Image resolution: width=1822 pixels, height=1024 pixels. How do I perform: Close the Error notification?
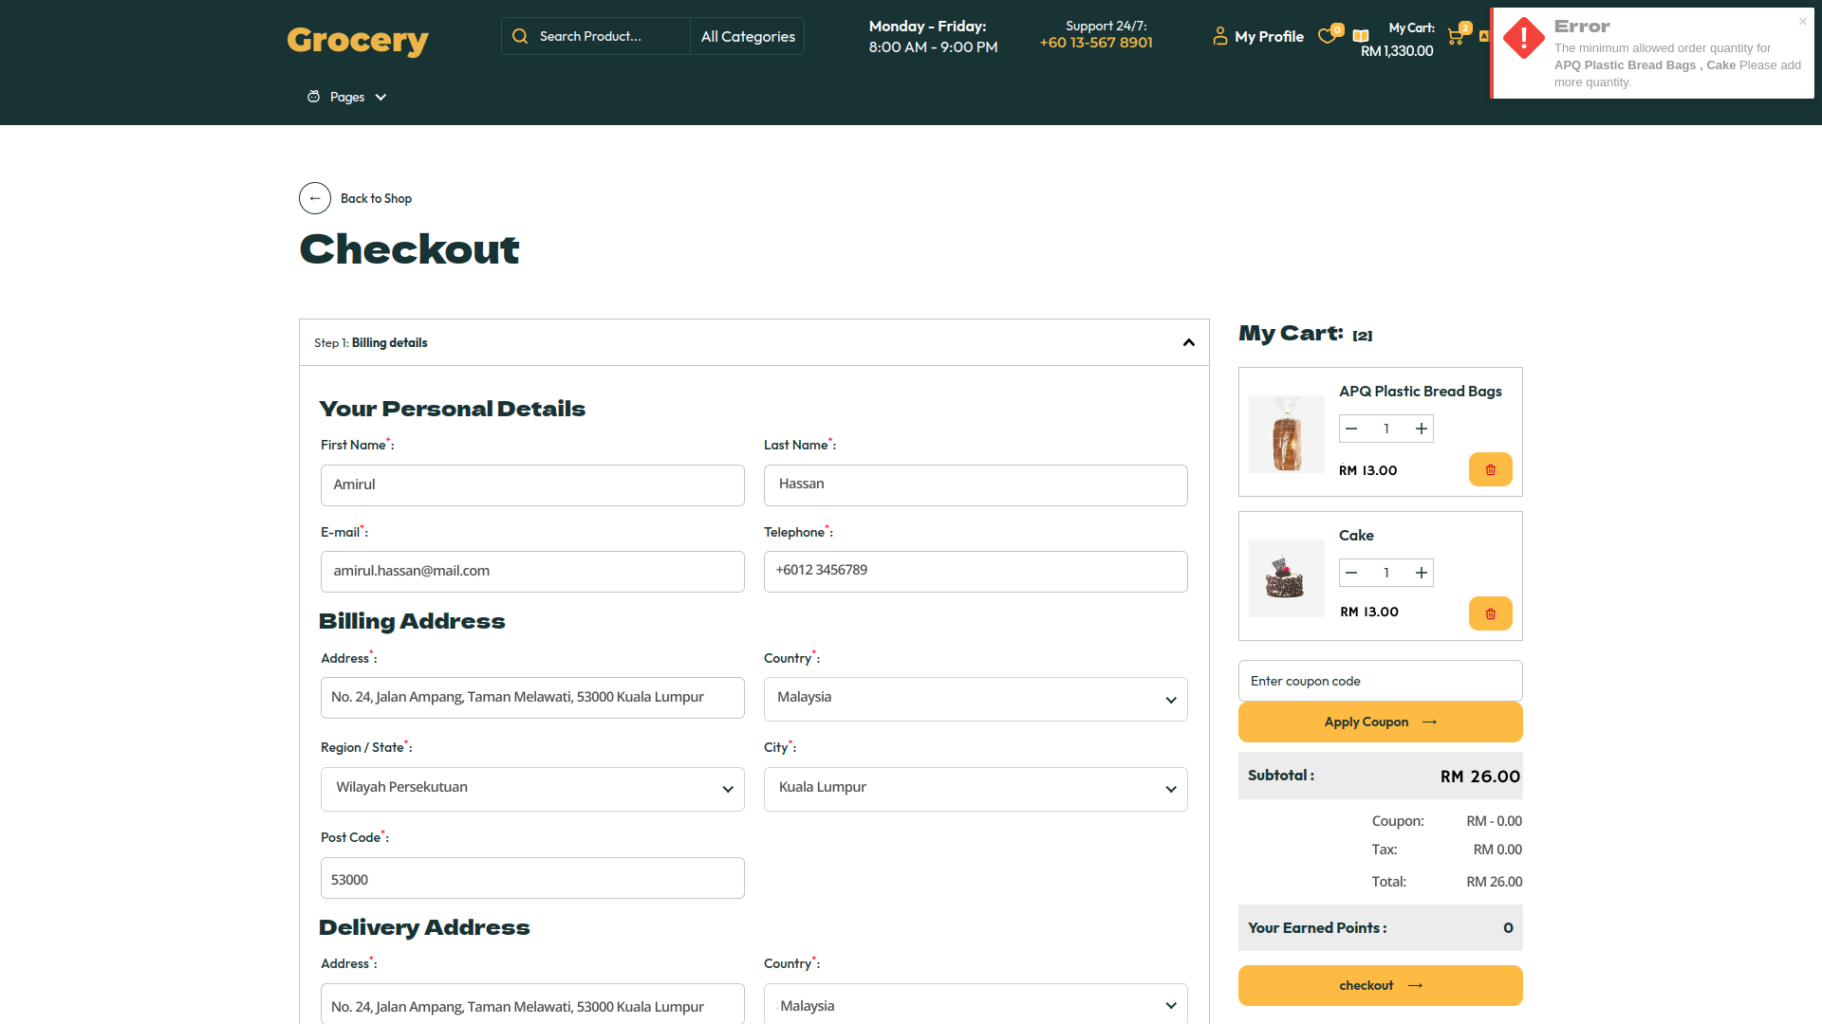[x=1802, y=21]
